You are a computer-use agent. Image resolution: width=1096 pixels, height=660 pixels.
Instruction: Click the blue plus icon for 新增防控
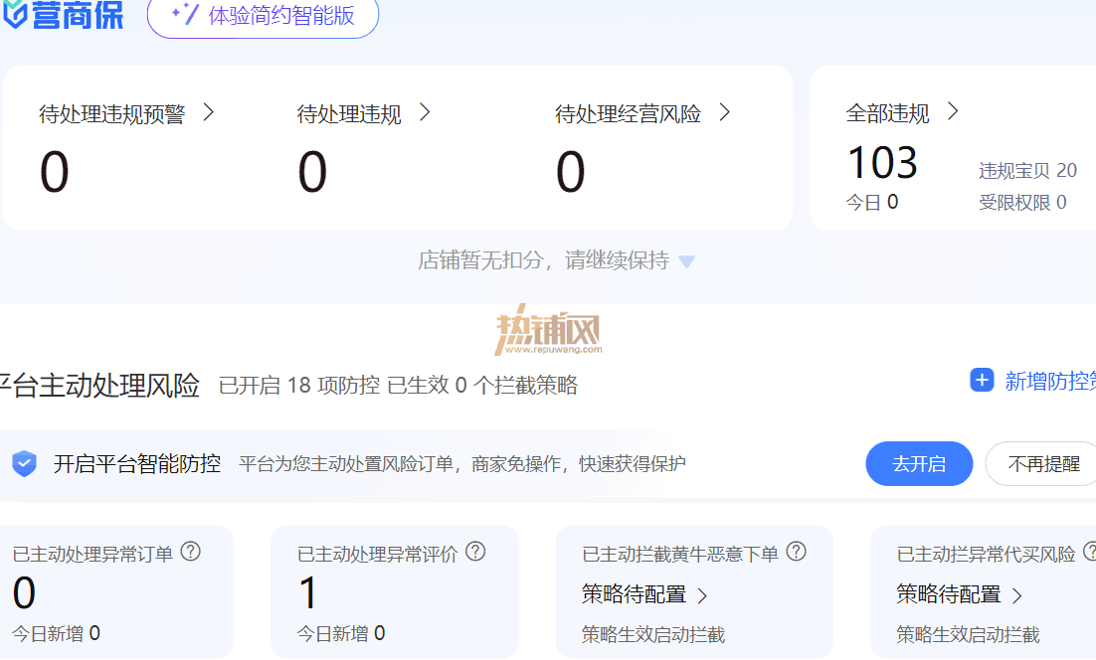pyautogui.click(x=982, y=380)
